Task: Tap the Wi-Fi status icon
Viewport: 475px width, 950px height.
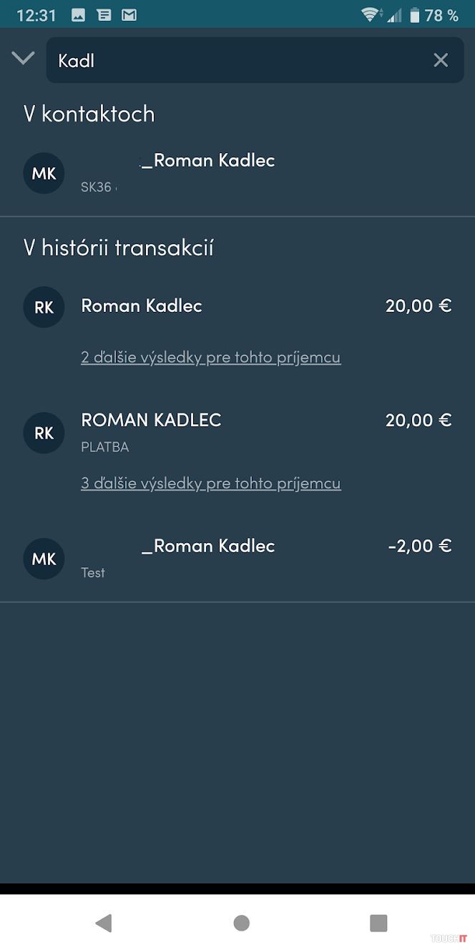Action: point(370,15)
